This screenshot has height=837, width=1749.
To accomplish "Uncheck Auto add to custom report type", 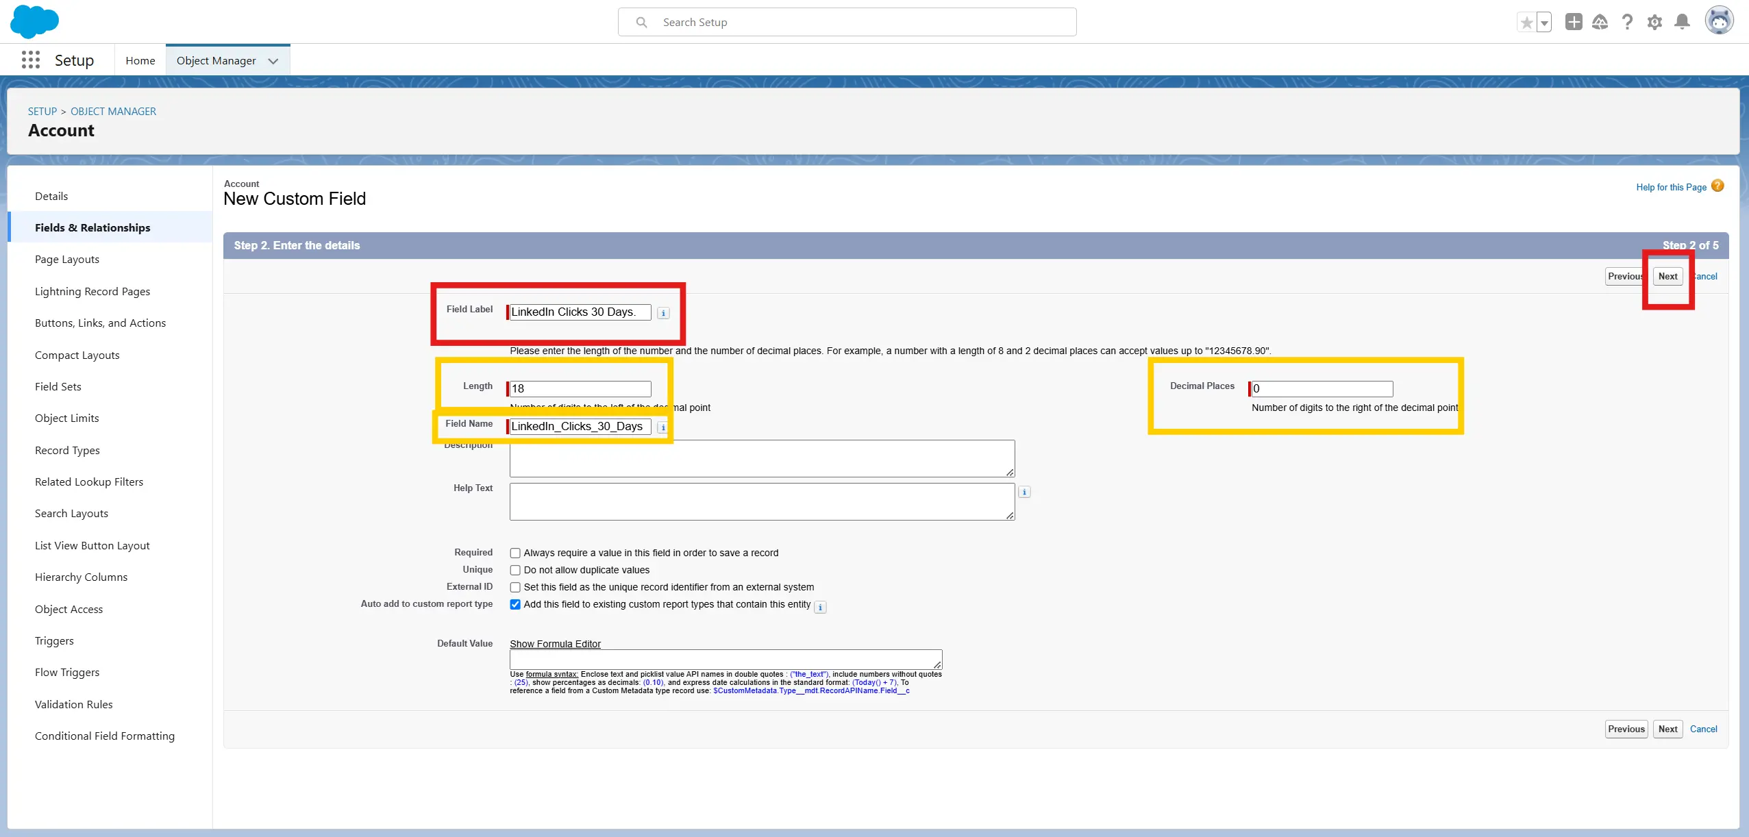I will (x=515, y=604).
